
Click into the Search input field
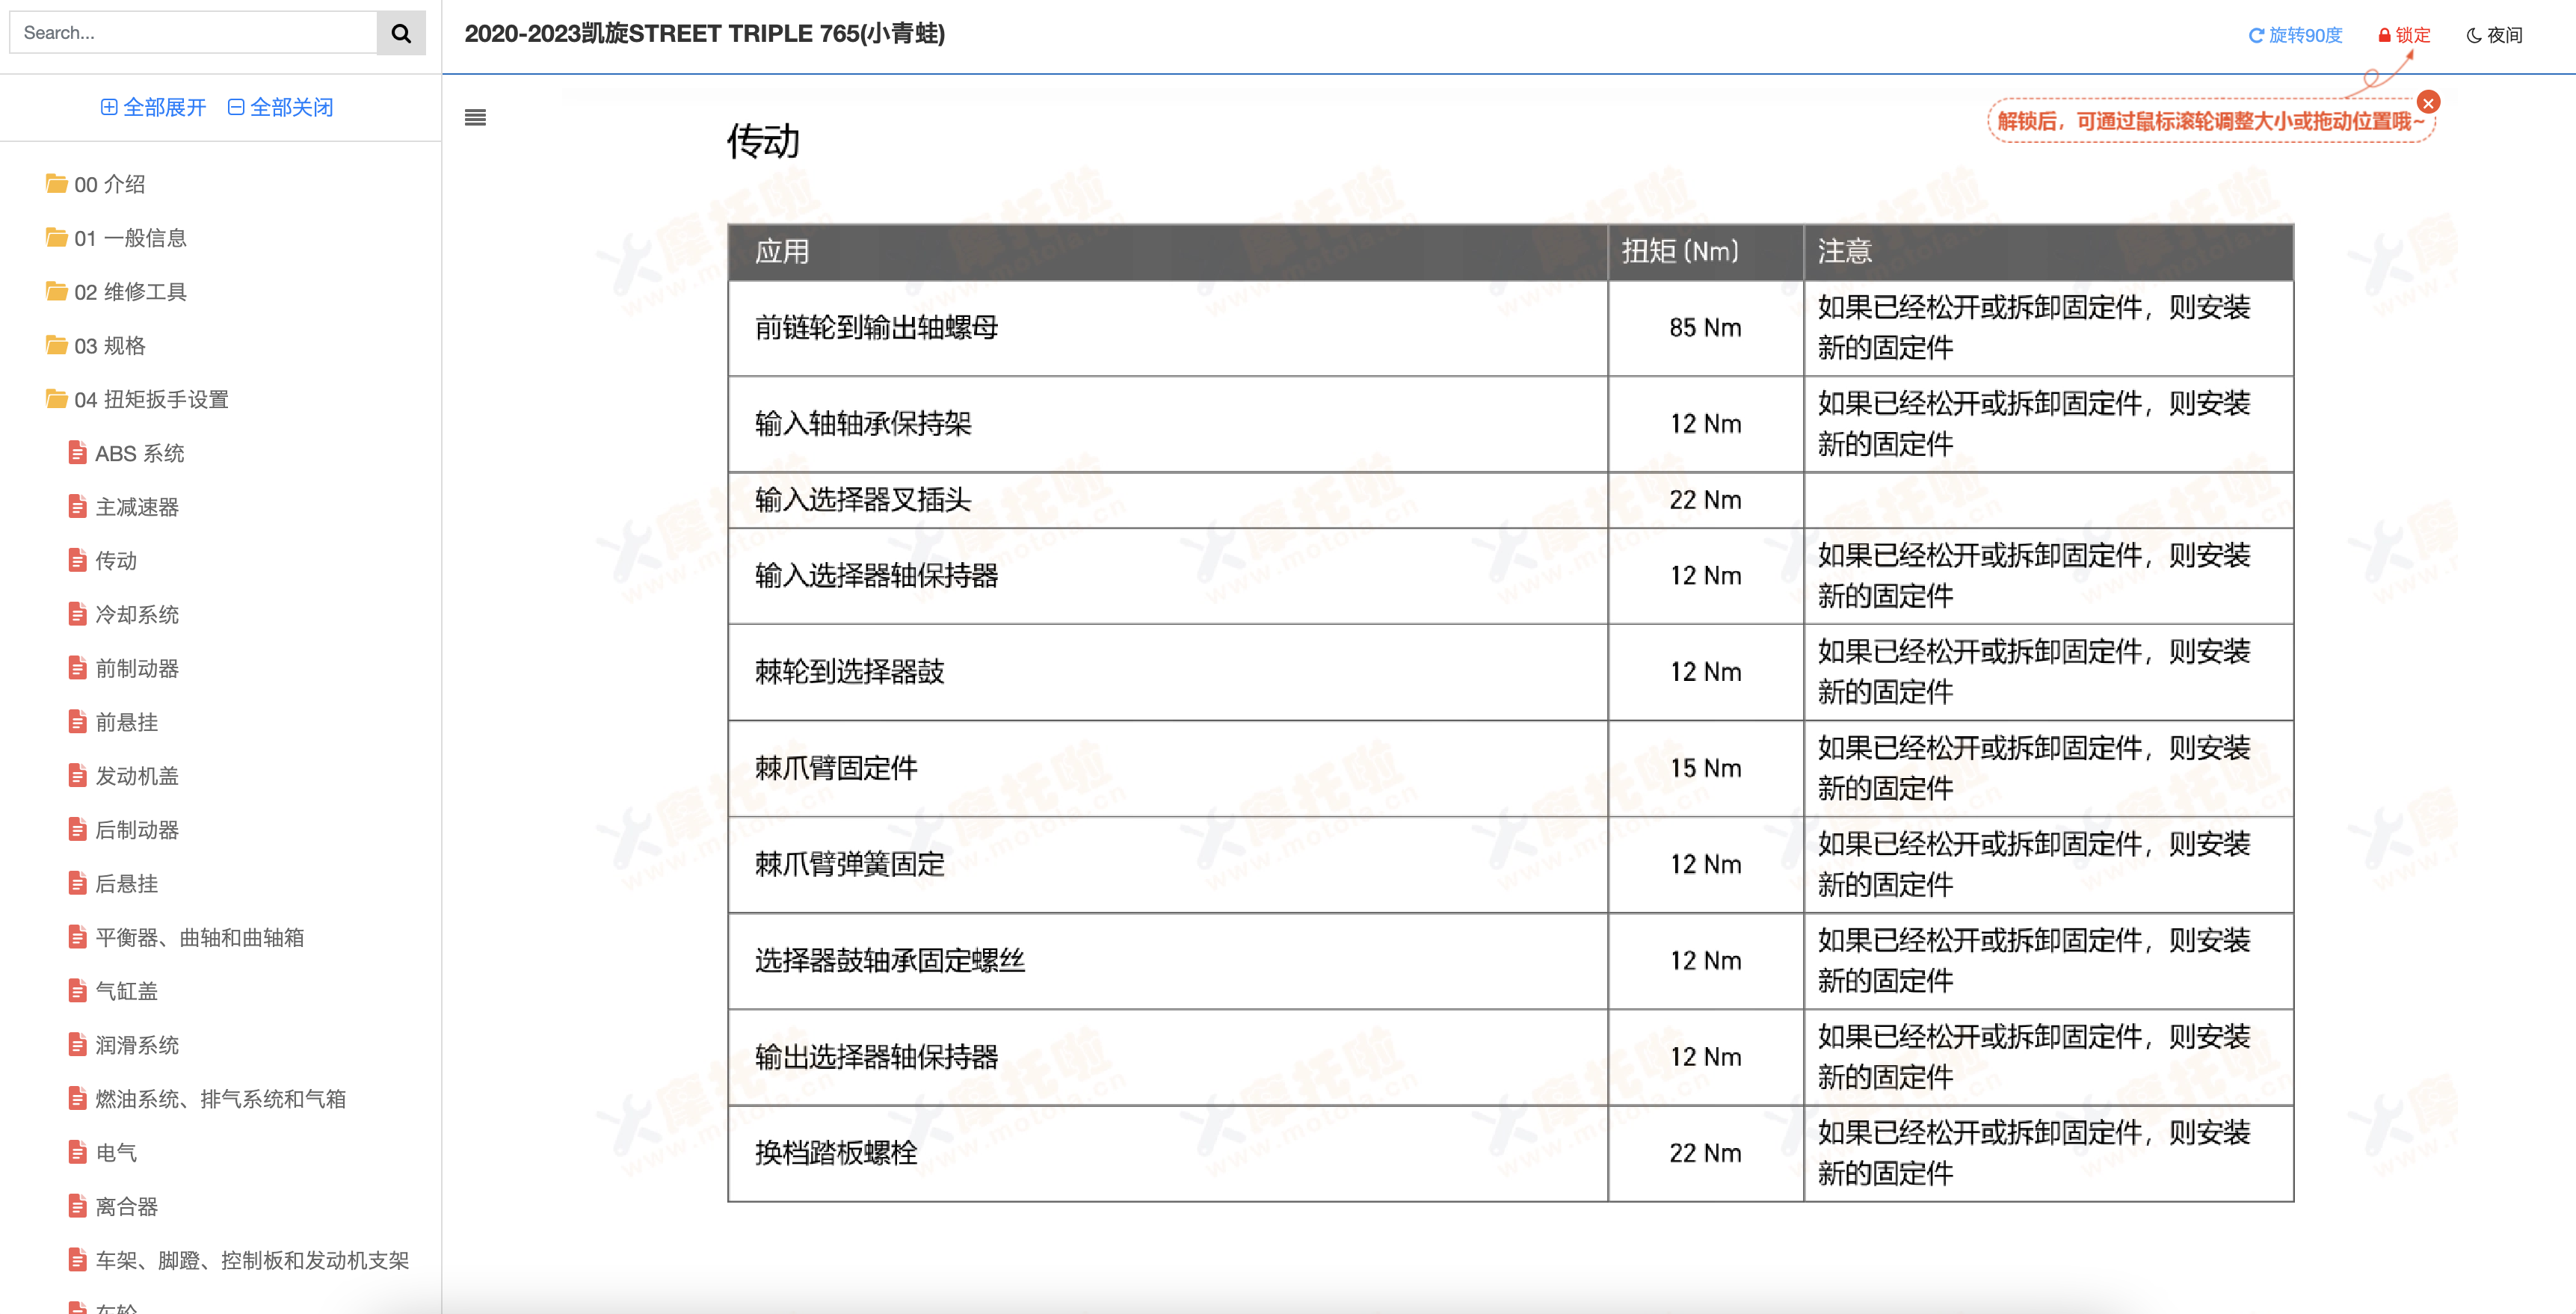coord(193,33)
